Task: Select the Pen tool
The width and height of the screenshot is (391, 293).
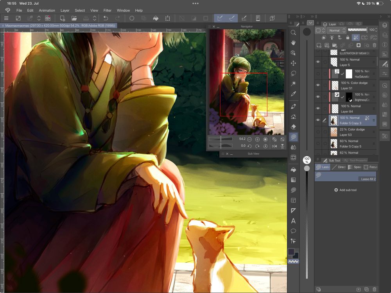Action: (293, 106)
